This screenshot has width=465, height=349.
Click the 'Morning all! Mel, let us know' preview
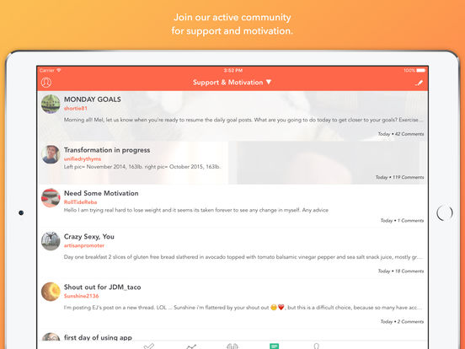(x=243, y=120)
